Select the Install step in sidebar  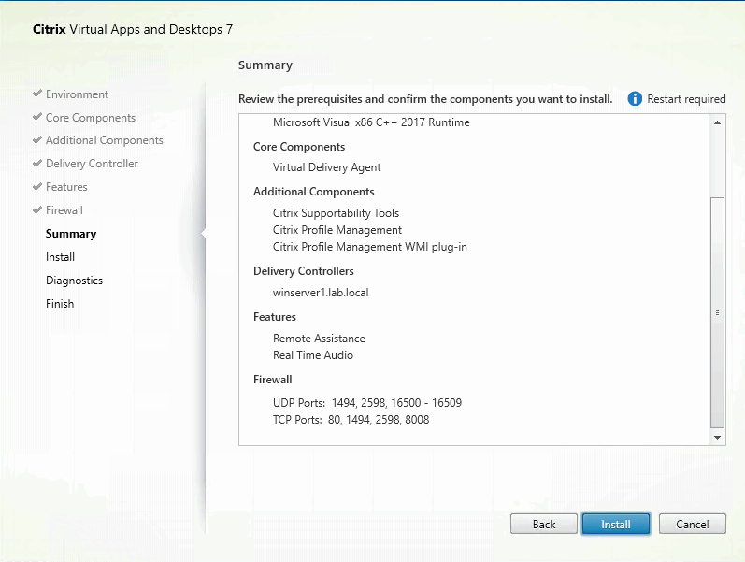tap(60, 257)
